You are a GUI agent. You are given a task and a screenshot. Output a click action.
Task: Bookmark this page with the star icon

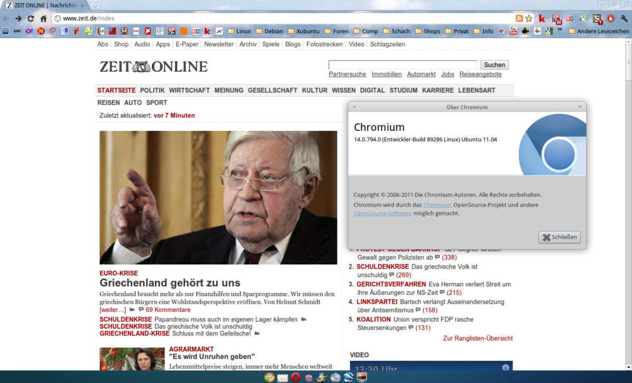point(529,18)
